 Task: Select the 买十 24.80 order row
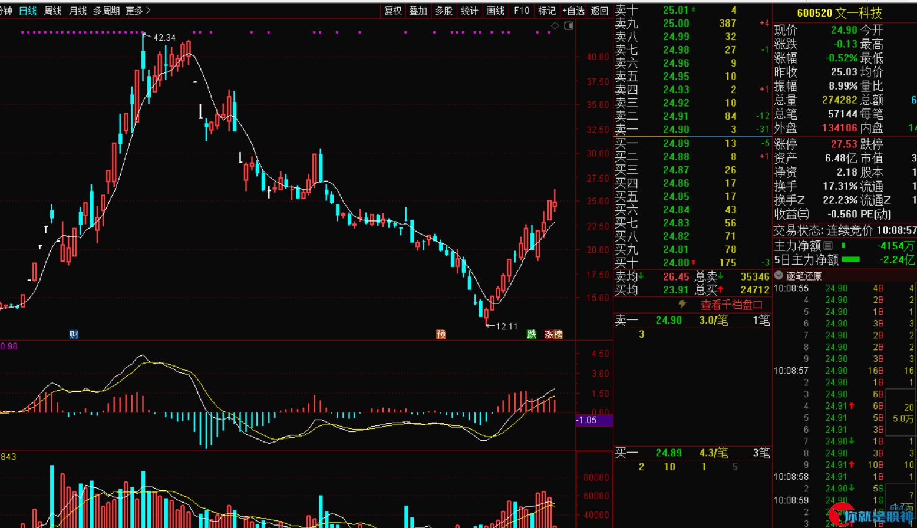pos(692,262)
